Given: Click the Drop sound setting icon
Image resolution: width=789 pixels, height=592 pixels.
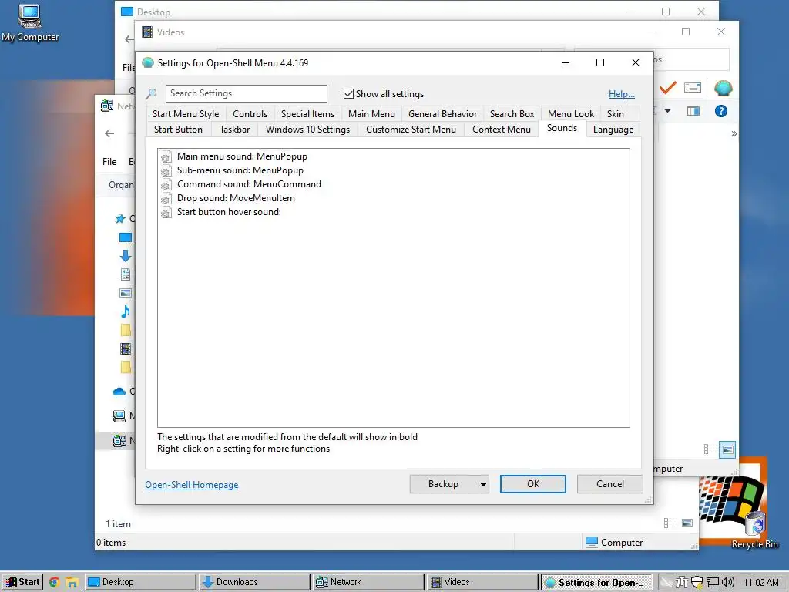Looking at the screenshot, I should point(166,198).
